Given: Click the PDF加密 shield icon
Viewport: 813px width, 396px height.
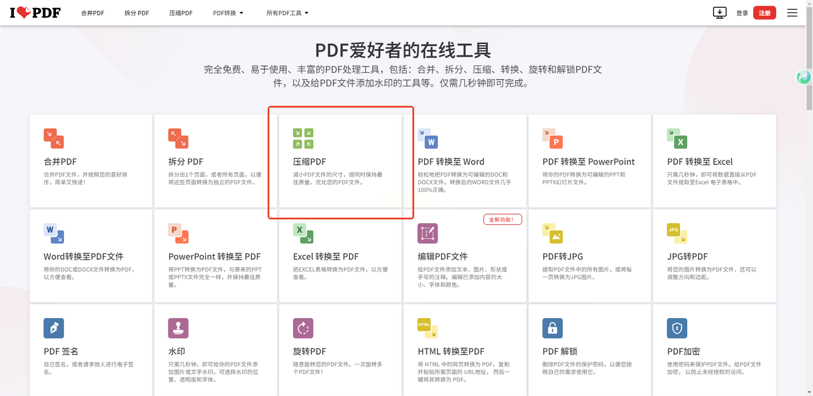Looking at the screenshot, I should point(677,328).
